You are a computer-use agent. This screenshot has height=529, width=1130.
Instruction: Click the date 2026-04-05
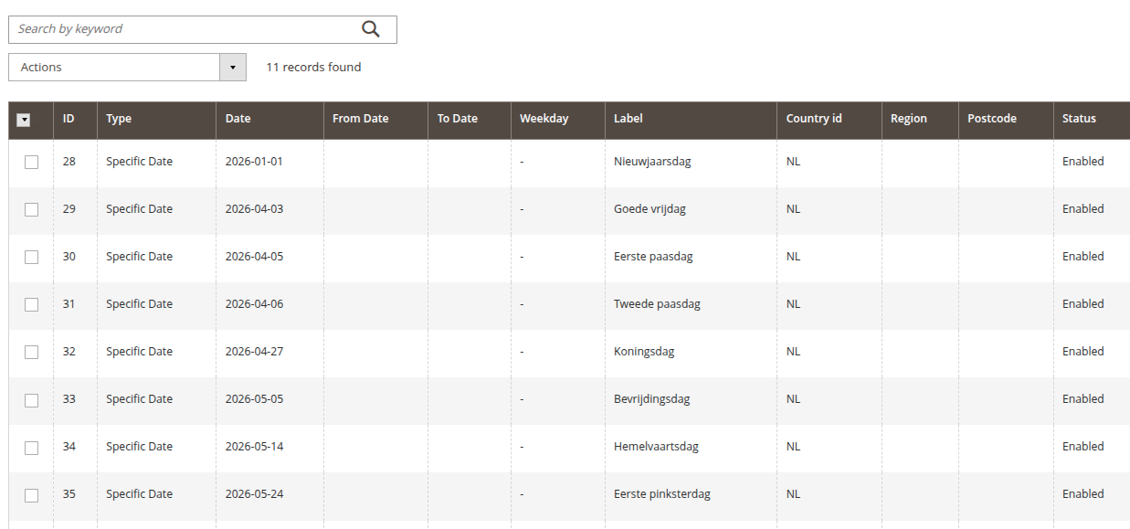pos(254,257)
